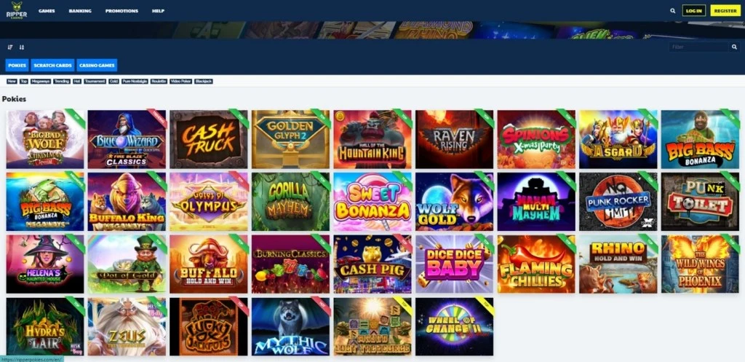This screenshot has height=362, width=745.
Task: Select the Casino Games category tab
Action: (97, 65)
